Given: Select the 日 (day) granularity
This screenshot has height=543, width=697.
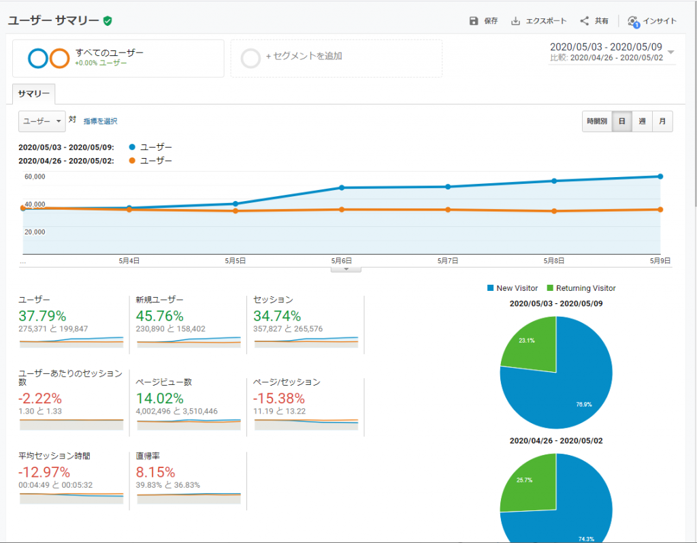Looking at the screenshot, I should (622, 121).
